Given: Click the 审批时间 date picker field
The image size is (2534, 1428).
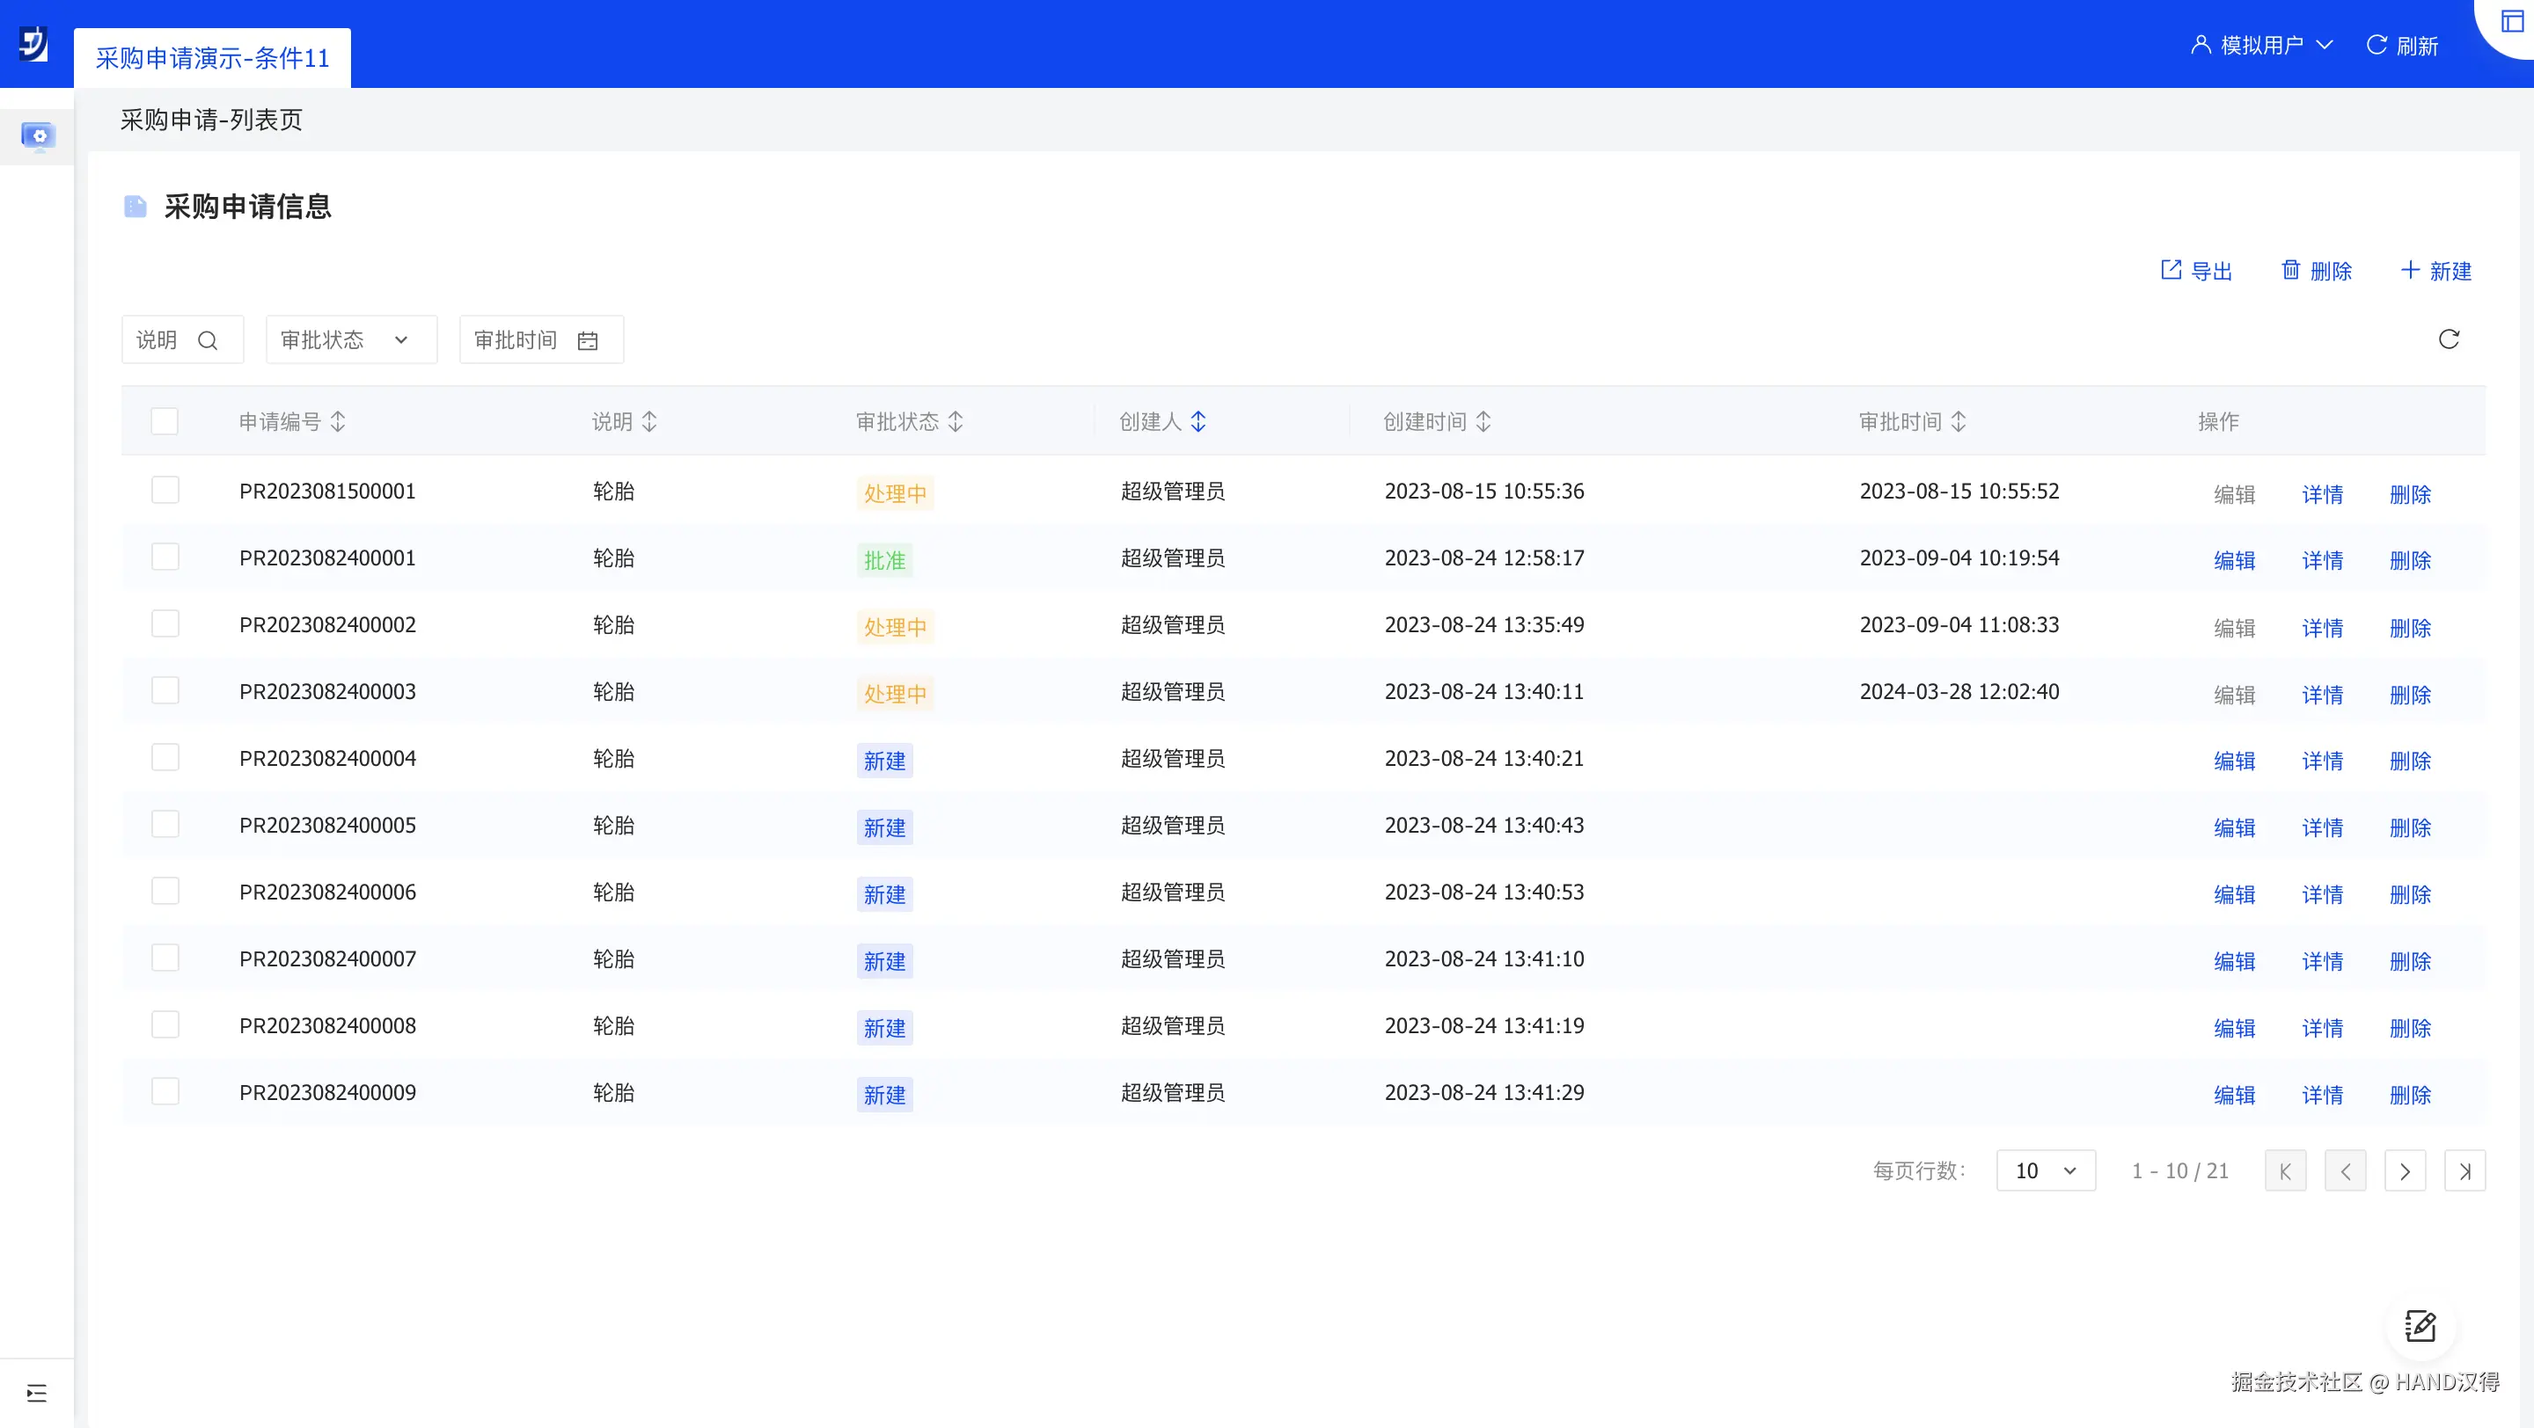Looking at the screenshot, I should [x=540, y=340].
